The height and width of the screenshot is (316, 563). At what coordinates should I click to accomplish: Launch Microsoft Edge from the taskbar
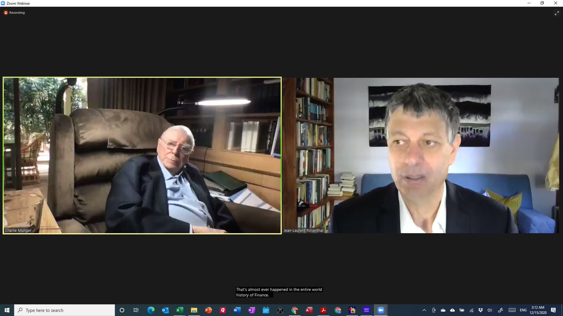(151, 310)
